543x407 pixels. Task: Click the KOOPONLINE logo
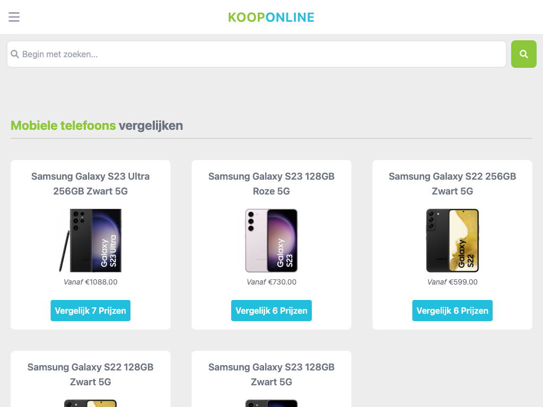point(271,17)
